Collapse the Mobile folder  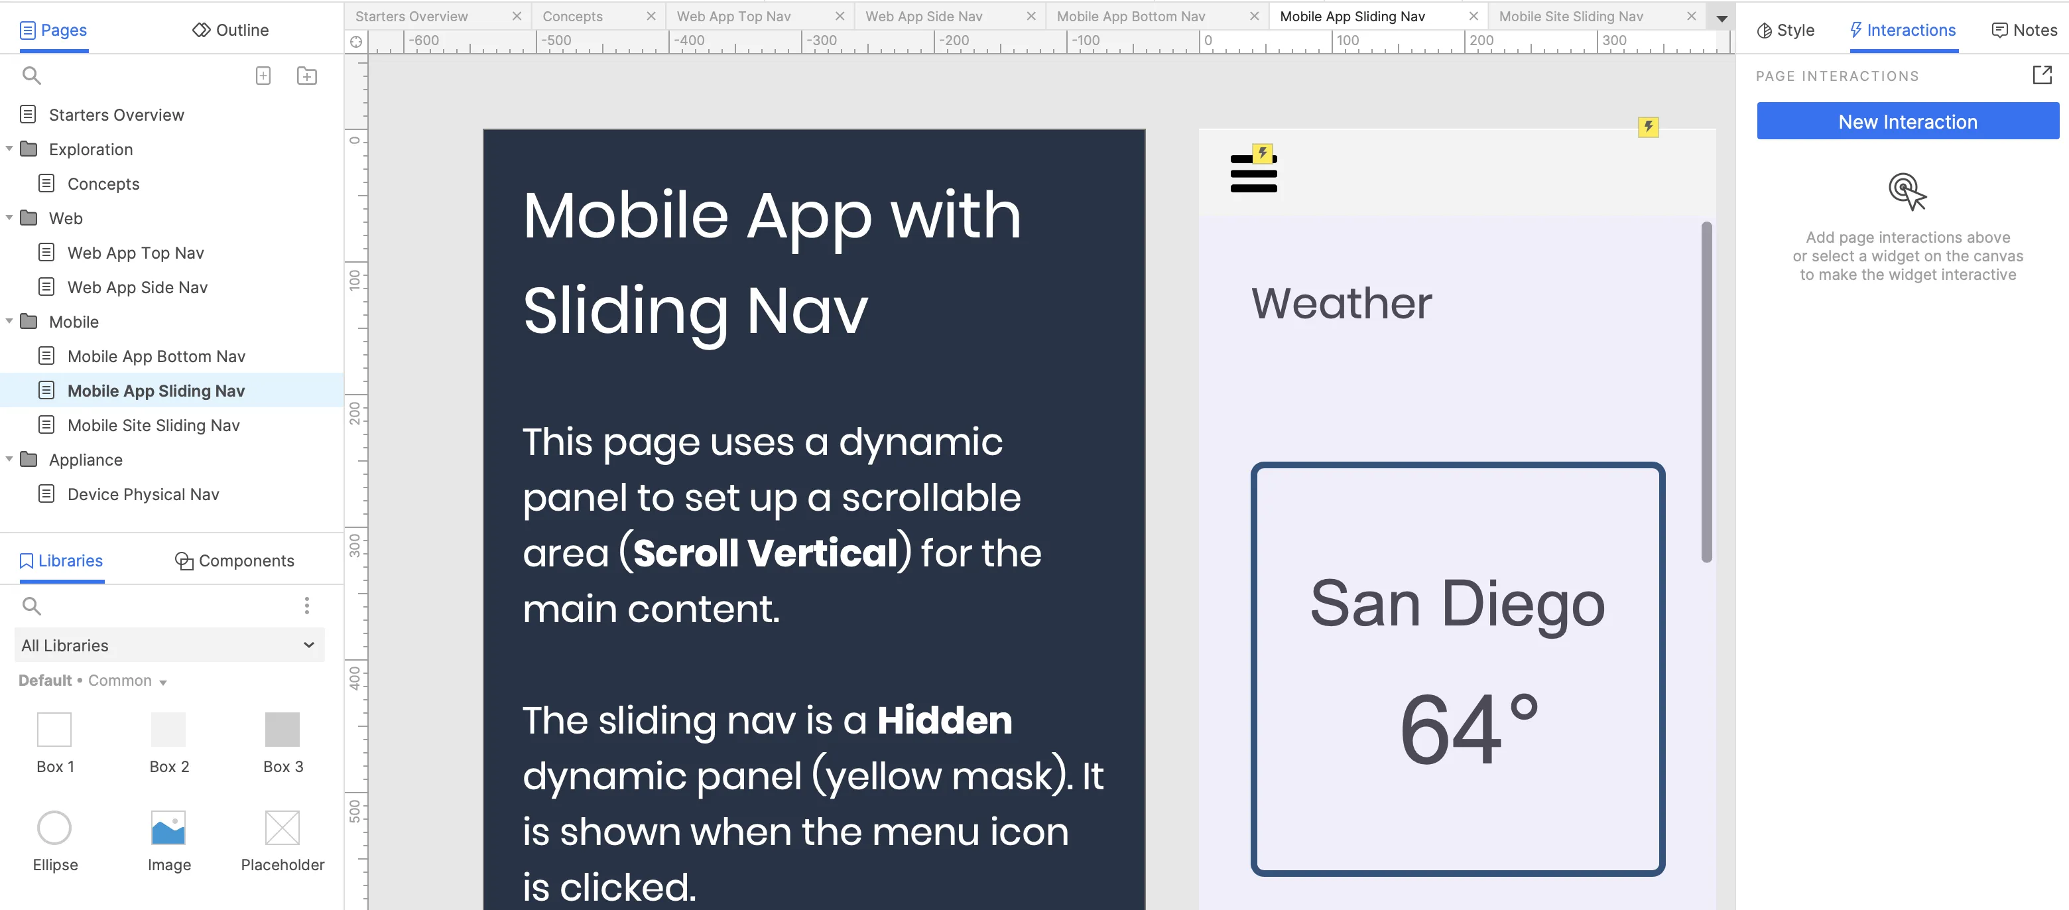[x=10, y=321]
